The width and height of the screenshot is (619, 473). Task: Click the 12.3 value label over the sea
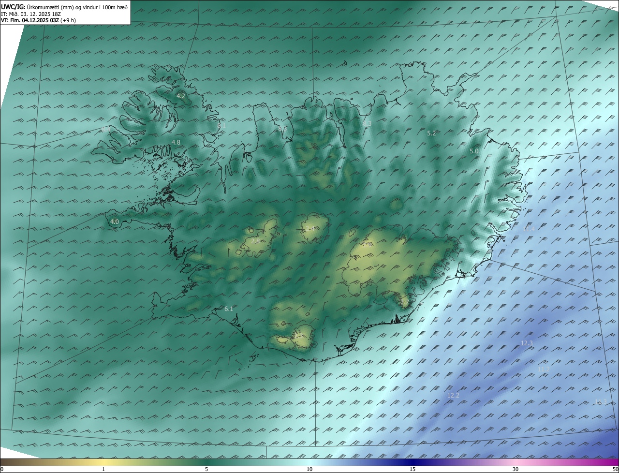click(x=527, y=343)
